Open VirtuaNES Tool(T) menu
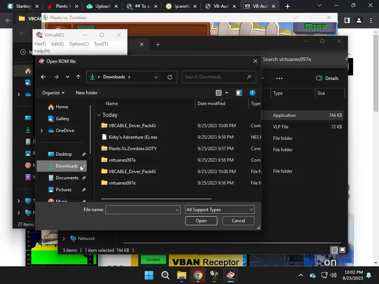The width and height of the screenshot is (379, 284). 101,44
